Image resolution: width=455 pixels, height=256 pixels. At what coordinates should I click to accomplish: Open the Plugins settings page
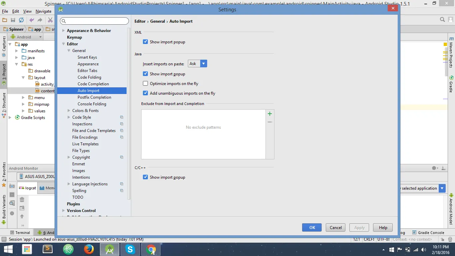coord(73,204)
